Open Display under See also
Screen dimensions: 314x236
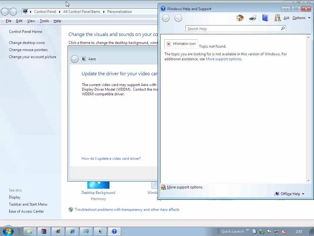(15, 197)
